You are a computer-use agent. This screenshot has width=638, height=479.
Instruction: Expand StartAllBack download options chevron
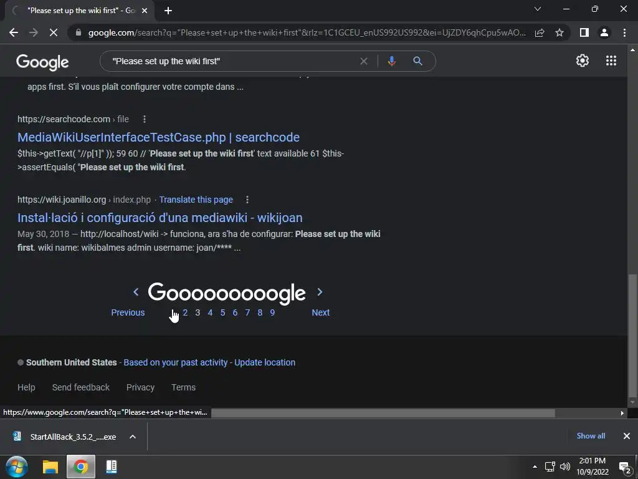pos(133,437)
